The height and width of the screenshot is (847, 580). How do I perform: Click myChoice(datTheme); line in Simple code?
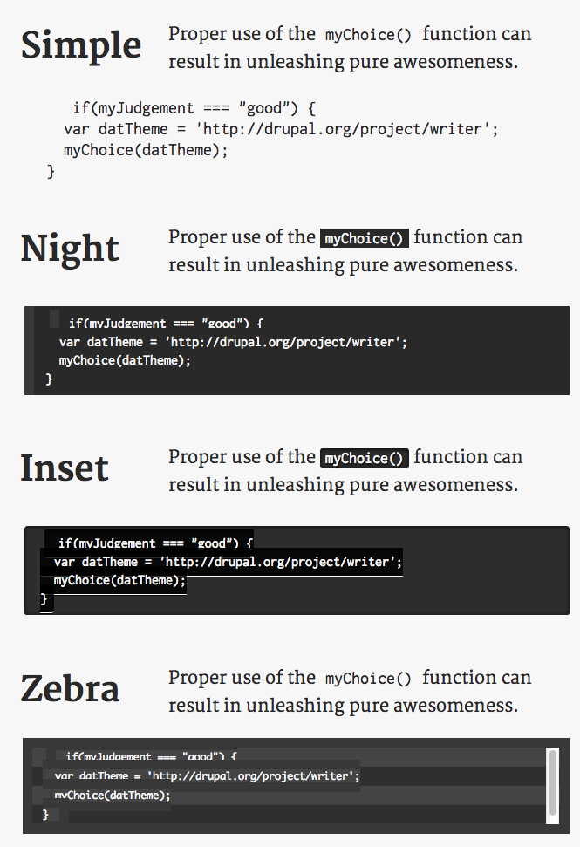(x=146, y=150)
